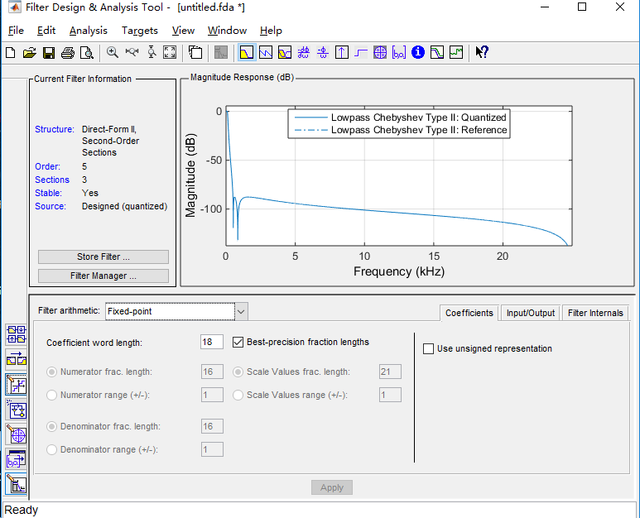Click the Store Filter button
Screen dimensions: 640x518
(103, 257)
